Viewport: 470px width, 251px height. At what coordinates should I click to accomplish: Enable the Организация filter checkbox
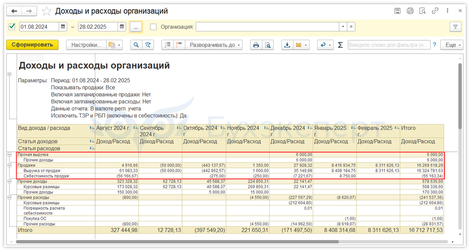click(x=153, y=27)
